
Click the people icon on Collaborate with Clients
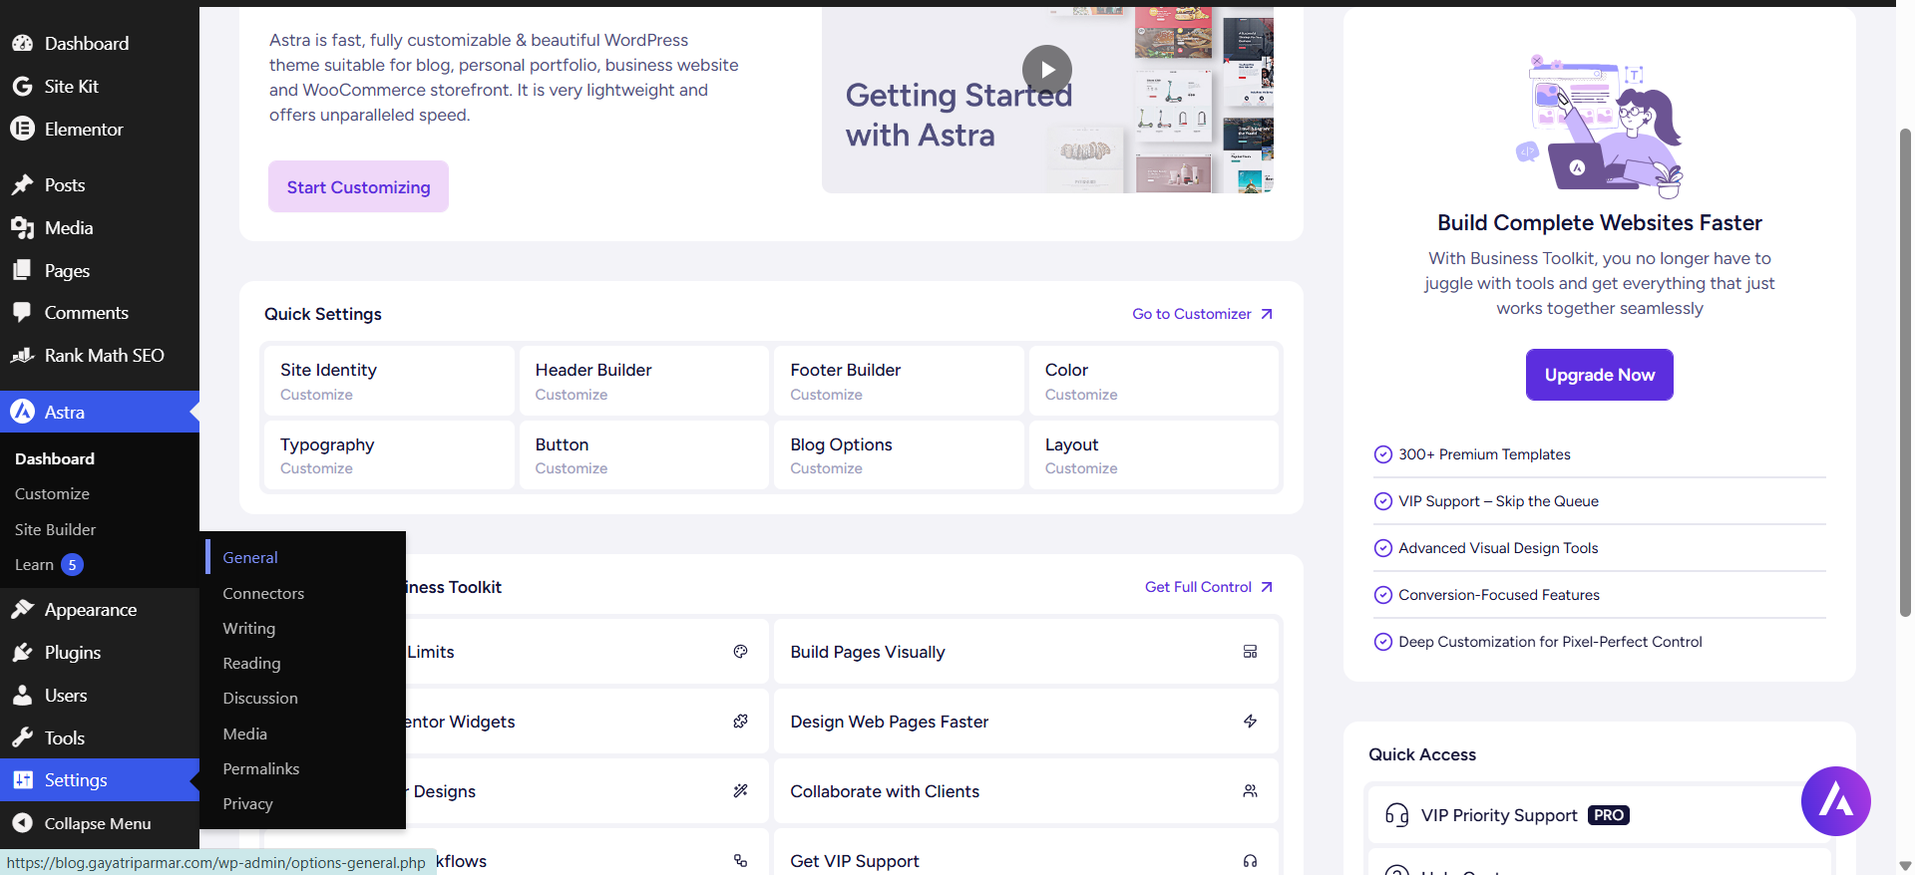pyautogui.click(x=1250, y=791)
